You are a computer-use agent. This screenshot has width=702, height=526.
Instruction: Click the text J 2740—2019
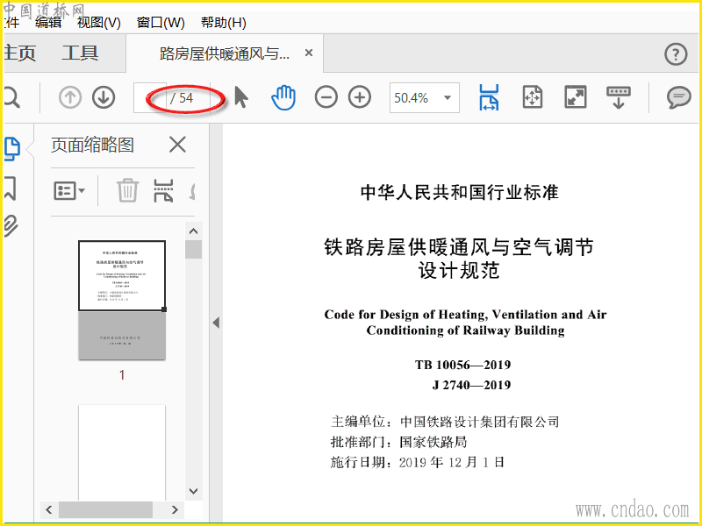471,385
